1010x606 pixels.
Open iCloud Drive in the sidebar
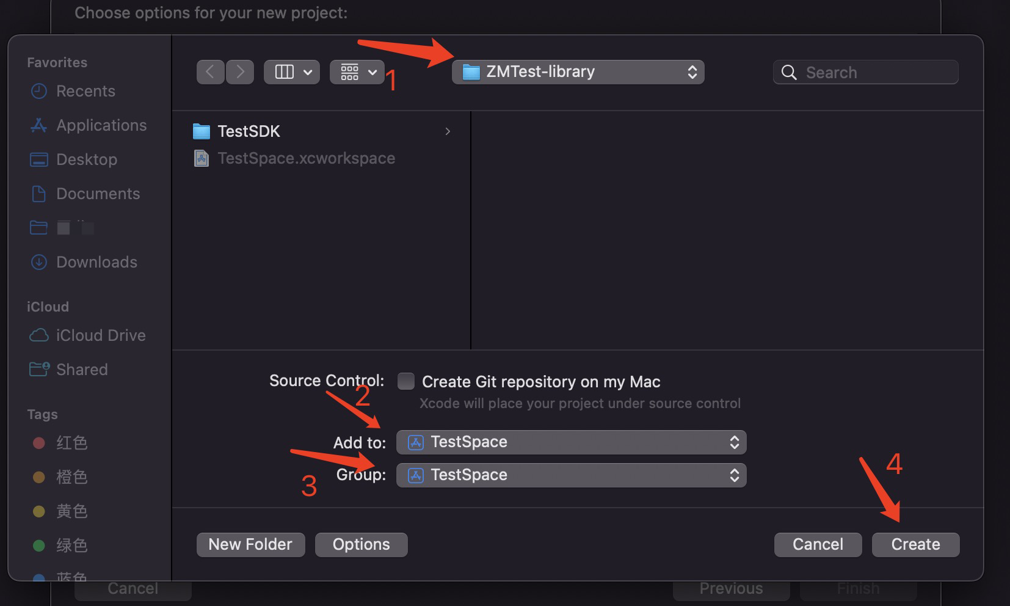coord(101,335)
